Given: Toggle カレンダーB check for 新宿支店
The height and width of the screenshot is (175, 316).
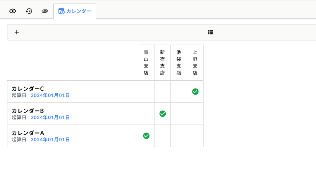Looking at the screenshot, I should (162, 114).
